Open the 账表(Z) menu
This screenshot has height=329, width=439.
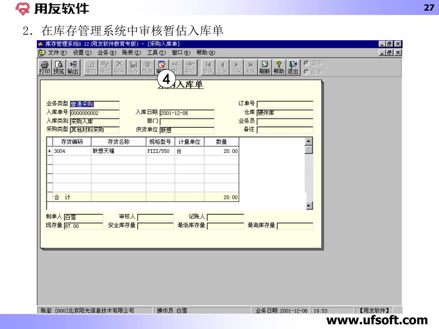[131, 53]
